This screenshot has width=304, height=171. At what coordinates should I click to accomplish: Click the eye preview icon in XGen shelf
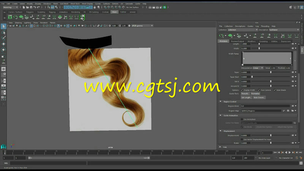pos(16,17)
